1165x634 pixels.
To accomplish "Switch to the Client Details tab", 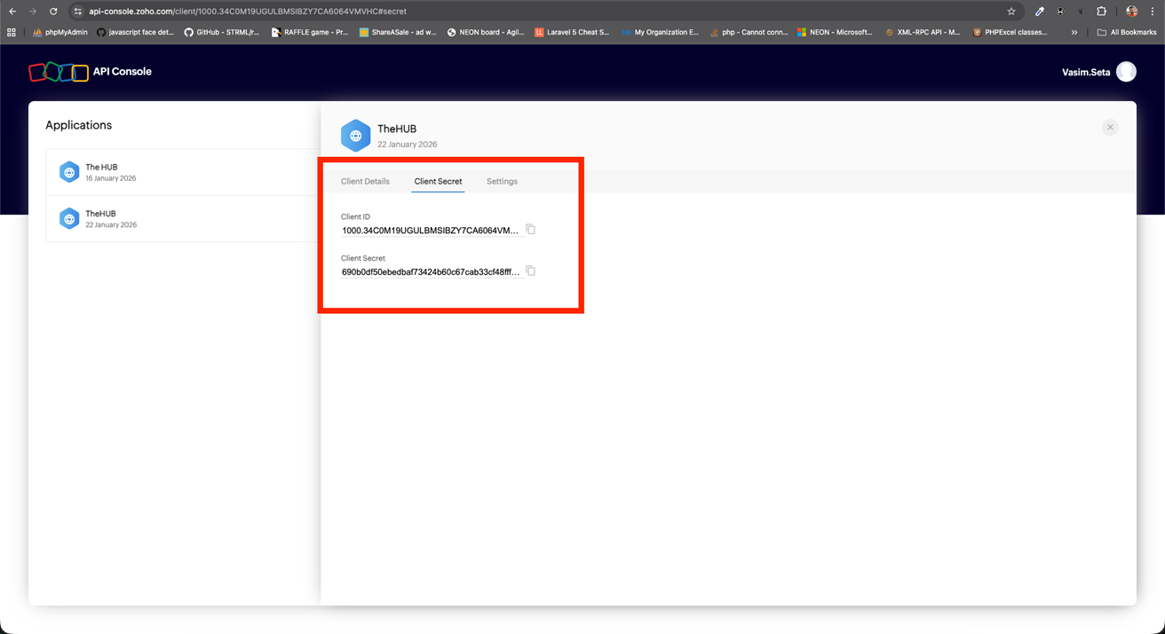I will [365, 182].
